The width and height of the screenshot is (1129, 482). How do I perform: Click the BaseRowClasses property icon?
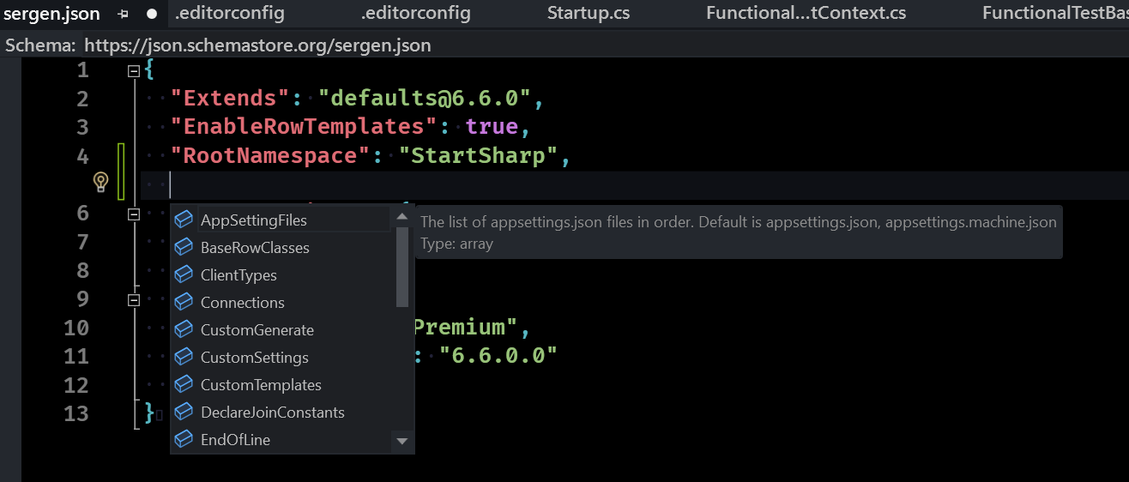coord(184,248)
